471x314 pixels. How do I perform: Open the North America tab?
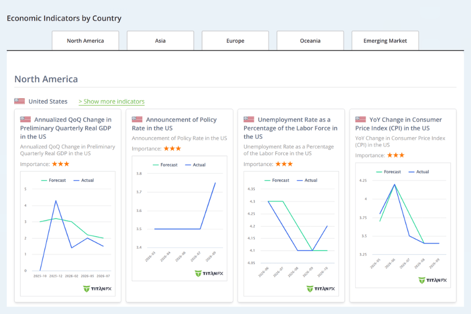(85, 41)
